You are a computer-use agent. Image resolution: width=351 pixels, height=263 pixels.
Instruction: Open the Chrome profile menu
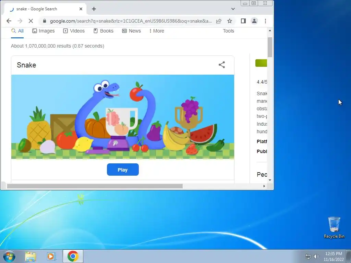(x=254, y=21)
